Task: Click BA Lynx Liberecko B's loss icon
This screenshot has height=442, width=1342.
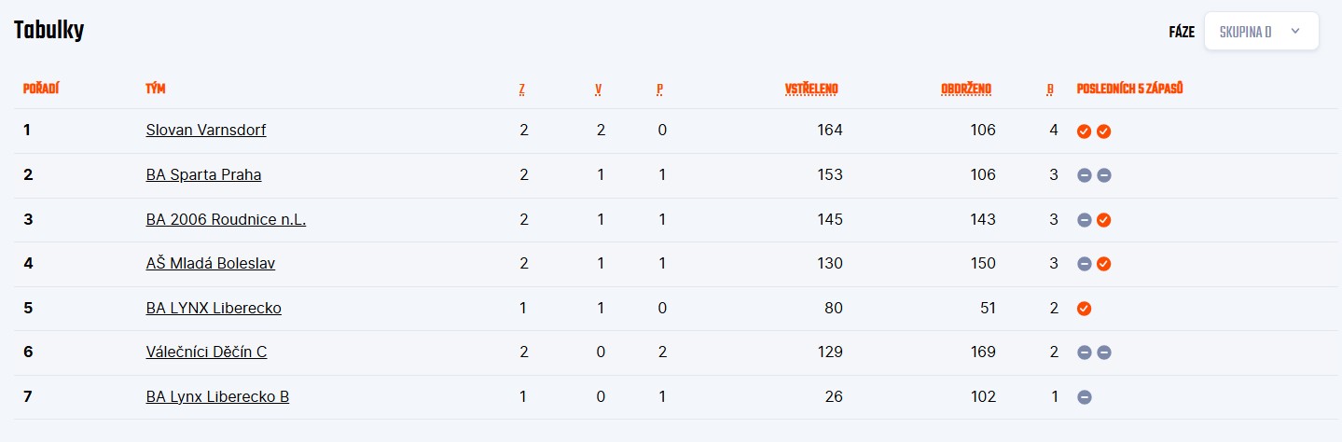Action: pyautogui.click(x=1085, y=397)
